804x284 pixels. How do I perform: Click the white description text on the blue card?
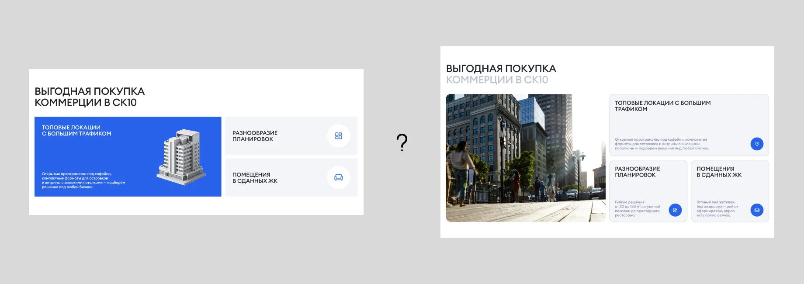click(83, 180)
